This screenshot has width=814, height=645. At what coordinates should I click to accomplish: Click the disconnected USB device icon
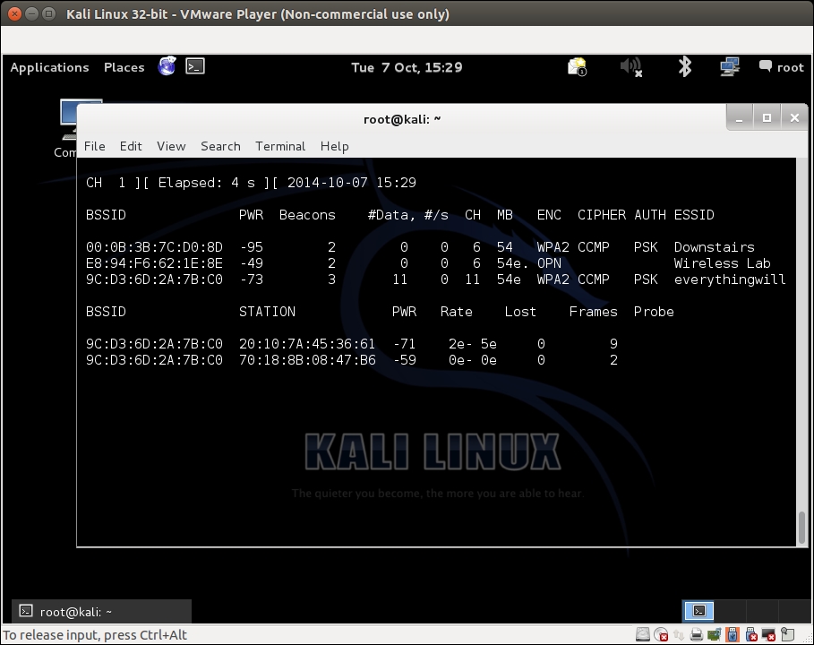[751, 634]
